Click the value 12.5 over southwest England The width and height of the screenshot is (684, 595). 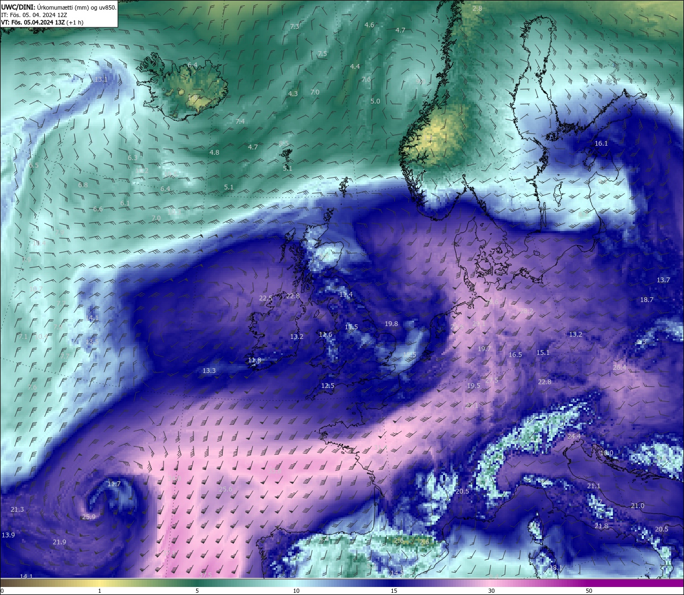tap(328, 386)
